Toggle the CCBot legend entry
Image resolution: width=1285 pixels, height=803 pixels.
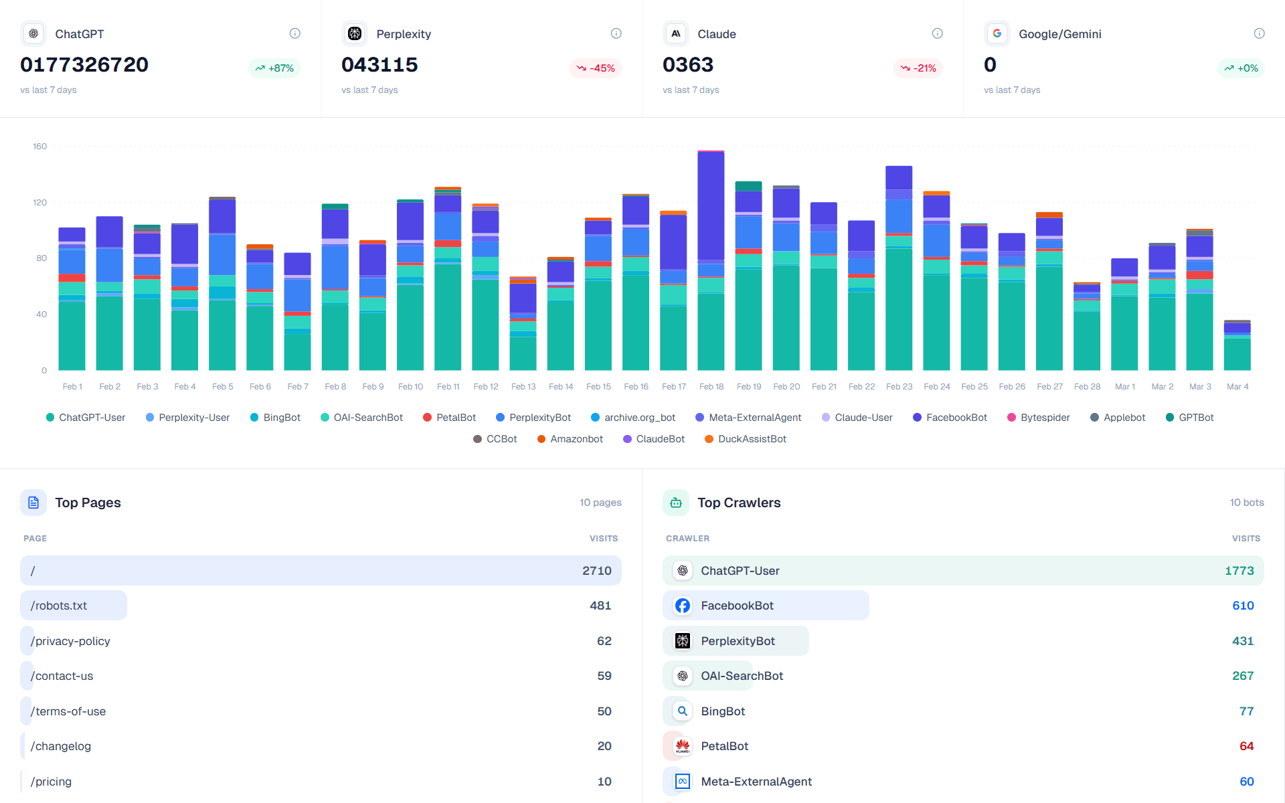[495, 439]
